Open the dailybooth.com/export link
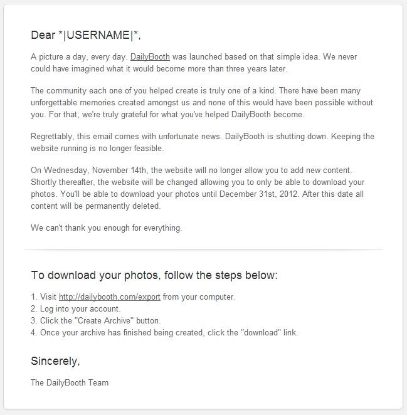Viewport: 407px width, 415px height. pos(110,297)
